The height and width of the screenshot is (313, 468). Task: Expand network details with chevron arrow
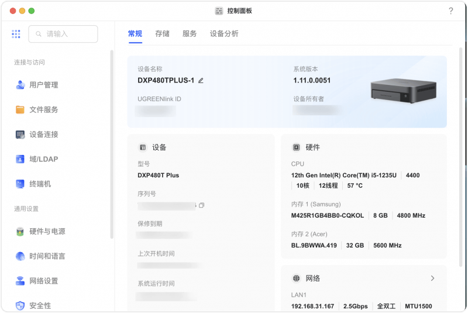(x=432, y=278)
